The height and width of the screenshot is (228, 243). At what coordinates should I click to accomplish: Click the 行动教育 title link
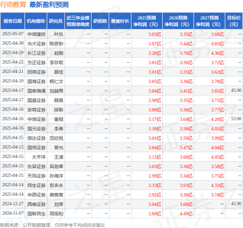pyautogui.click(x=14, y=5)
